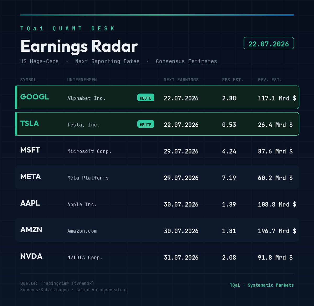Click the TQai · Systematic Markets footer text
The height and width of the screenshot is (306, 314).
coord(262,285)
